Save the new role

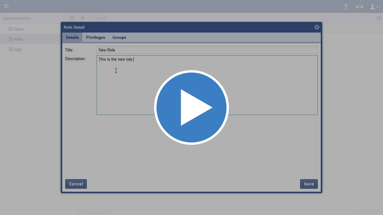pyautogui.click(x=308, y=184)
